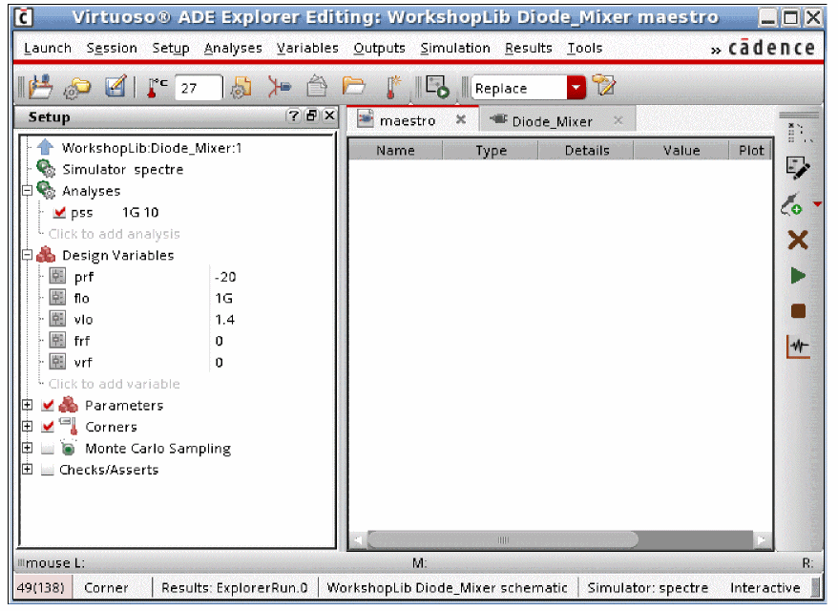The image size is (838, 611).
Task: Select the vlo variable value 1.4
Action: click(x=224, y=320)
